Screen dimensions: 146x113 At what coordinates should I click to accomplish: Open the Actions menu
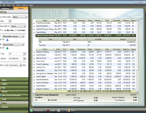tap(25, 5)
